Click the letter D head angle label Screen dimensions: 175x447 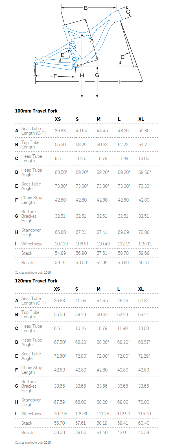point(123,57)
